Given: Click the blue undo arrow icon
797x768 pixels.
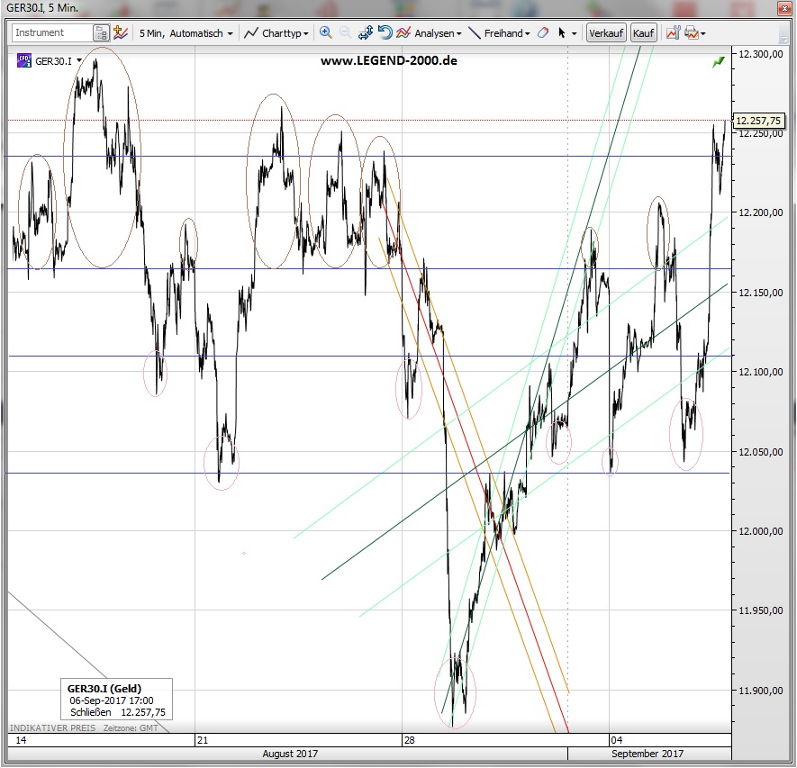Looking at the screenshot, I should click(385, 33).
